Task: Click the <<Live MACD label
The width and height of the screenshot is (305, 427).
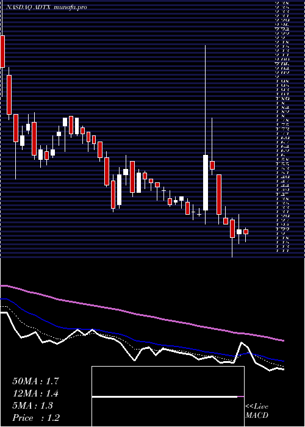Action: pos(257,411)
